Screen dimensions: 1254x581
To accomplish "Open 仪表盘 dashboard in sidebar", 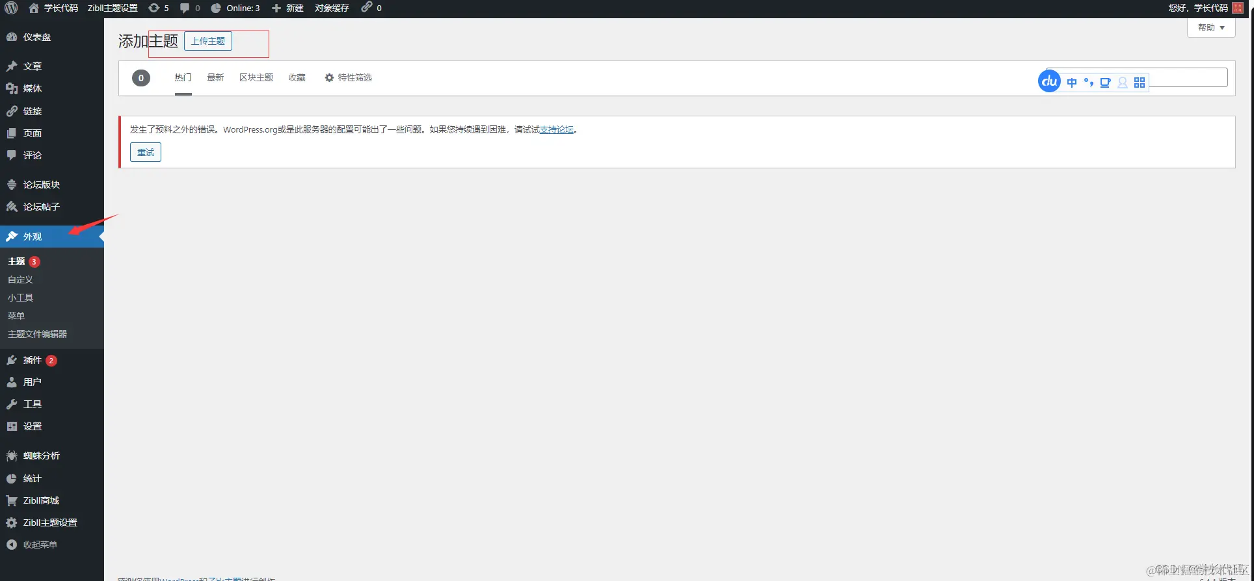I will [x=52, y=37].
